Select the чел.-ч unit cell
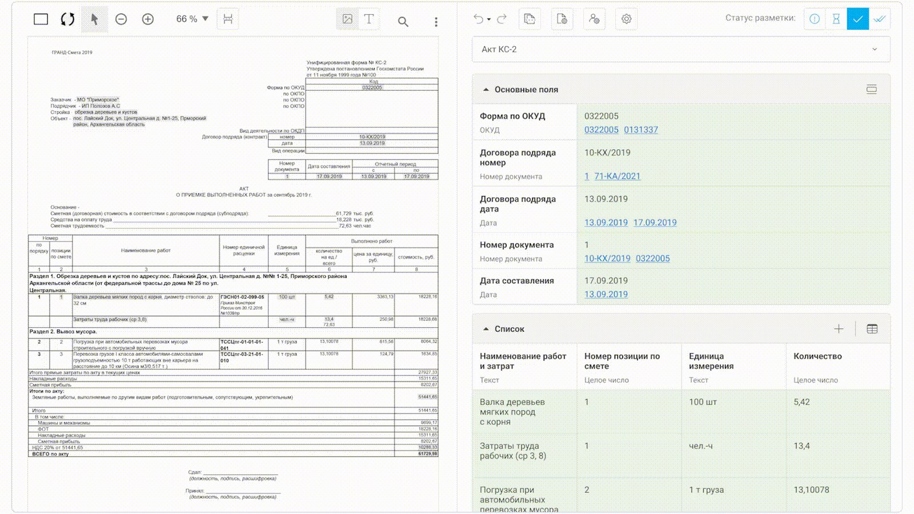Image resolution: width=914 pixels, height=514 pixels. pos(733,455)
